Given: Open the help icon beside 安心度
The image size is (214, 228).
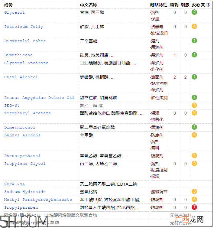Looking at the screenshot, I should pyautogui.click(x=208, y=5).
